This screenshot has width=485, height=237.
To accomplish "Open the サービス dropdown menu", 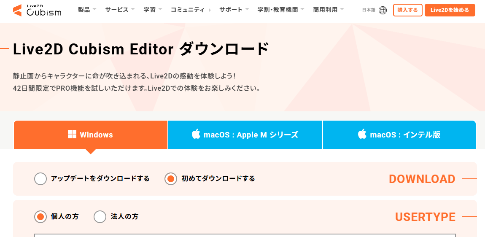I will click(x=120, y=10).
